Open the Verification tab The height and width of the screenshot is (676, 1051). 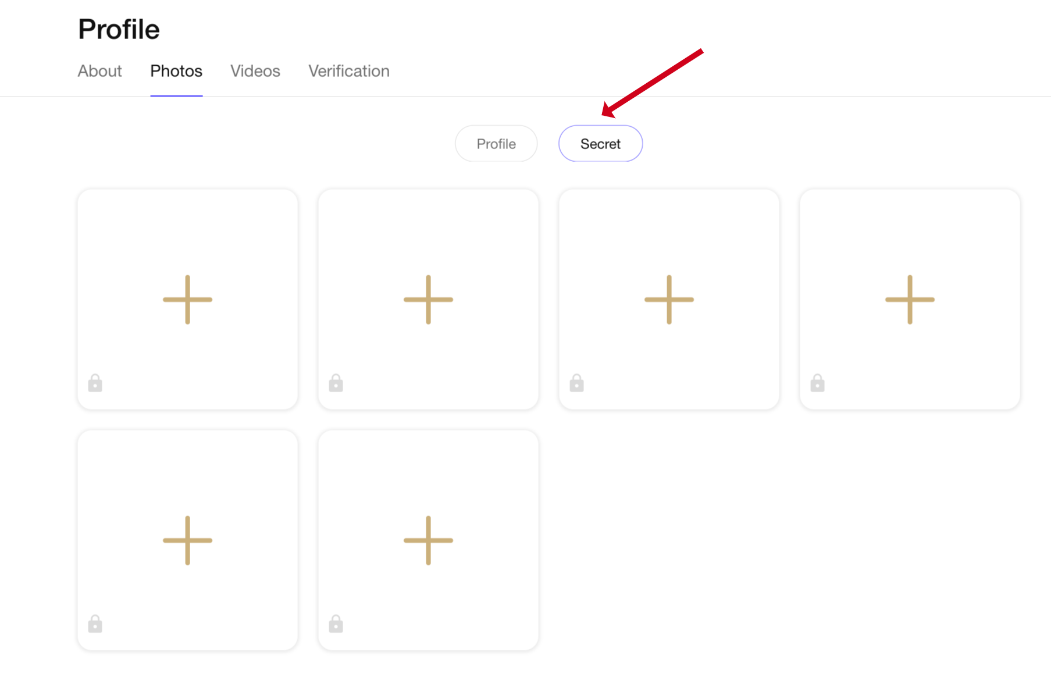pos(349,71)
